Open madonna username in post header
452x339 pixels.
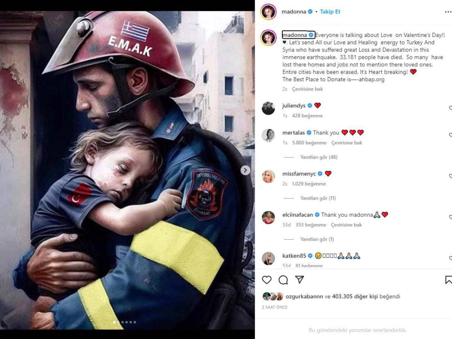click(294, 12)
